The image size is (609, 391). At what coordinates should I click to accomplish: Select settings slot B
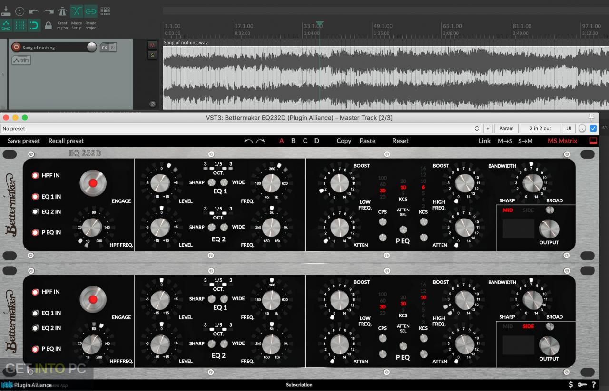coord(293,141)
